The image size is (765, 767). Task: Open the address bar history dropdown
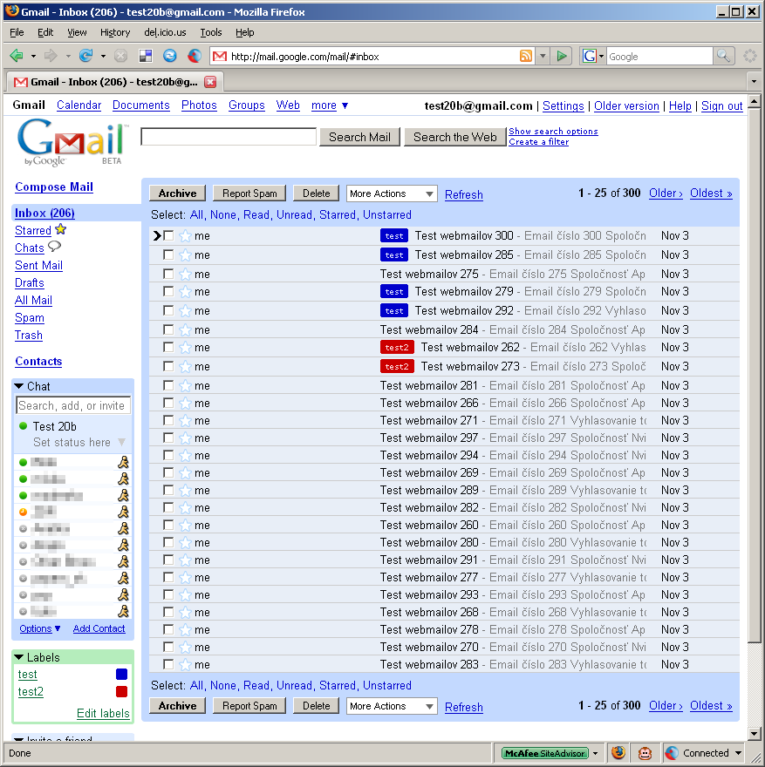coord(543,57)
